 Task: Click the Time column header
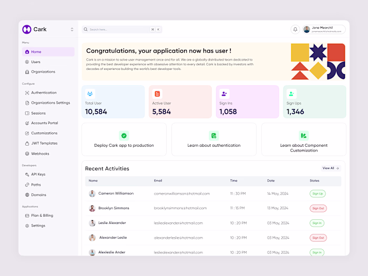coord(233,181)
